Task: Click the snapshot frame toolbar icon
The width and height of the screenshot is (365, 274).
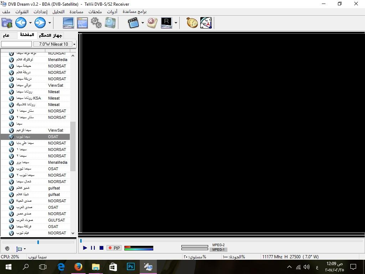Action: point(110,23)
